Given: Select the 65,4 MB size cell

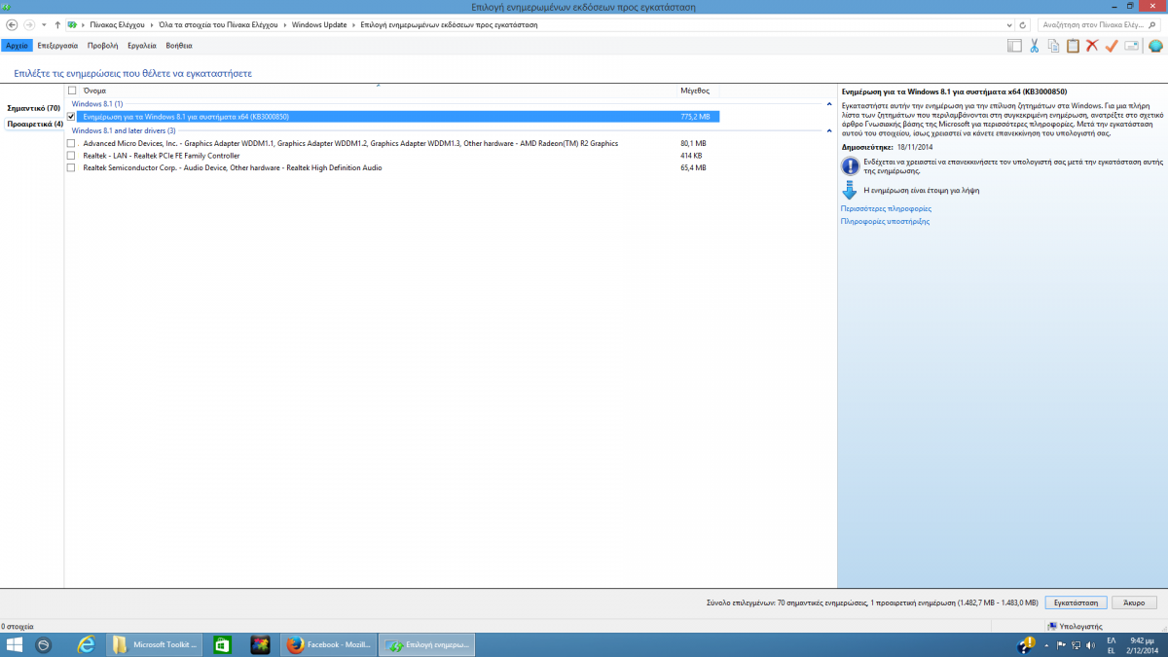Looking at the screenshot, I should click(x=693, y=167).
